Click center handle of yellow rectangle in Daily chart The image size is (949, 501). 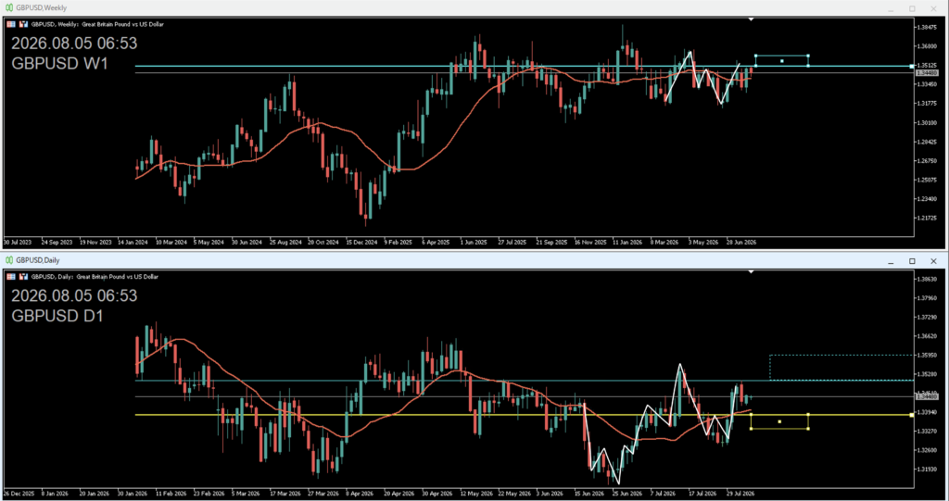tap(779, 421)
